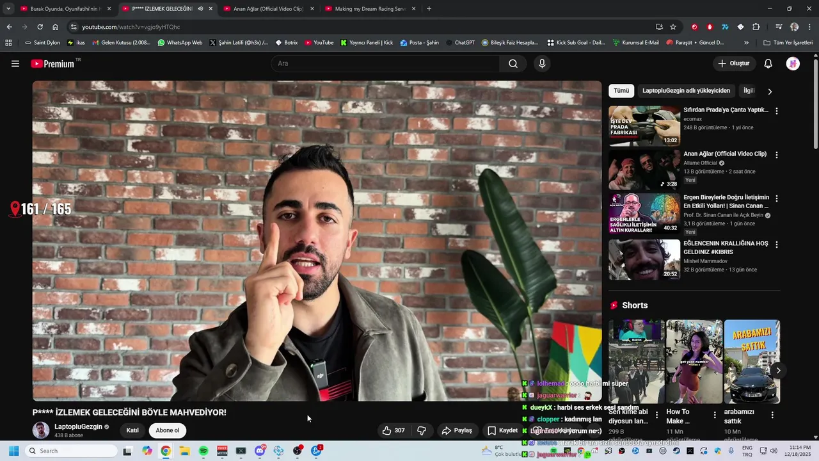The image size is (819, 461).
Task: Open options for Sıfırdan Prada'ya Çanta video
Action: tap(777, 111)
